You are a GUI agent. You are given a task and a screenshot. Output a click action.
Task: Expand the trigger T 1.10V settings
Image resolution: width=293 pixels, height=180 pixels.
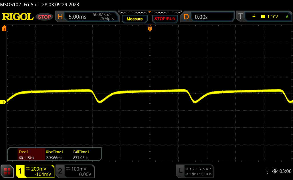click(x=264, y=17)
